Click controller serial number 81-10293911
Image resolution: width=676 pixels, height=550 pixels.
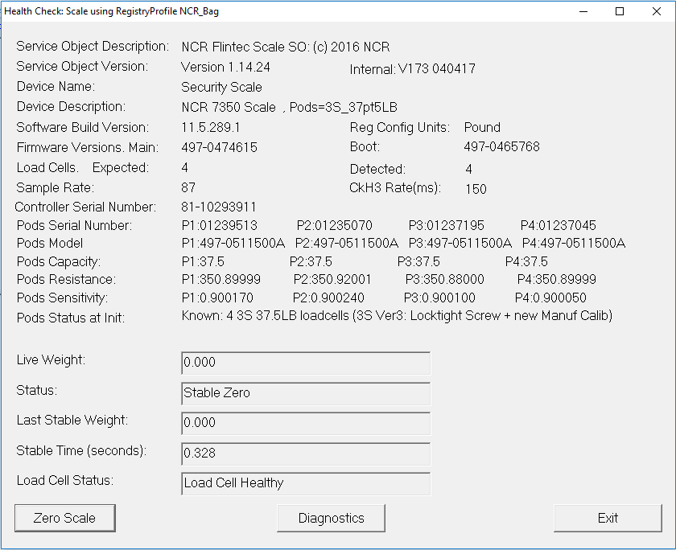(x=219, y=207)
